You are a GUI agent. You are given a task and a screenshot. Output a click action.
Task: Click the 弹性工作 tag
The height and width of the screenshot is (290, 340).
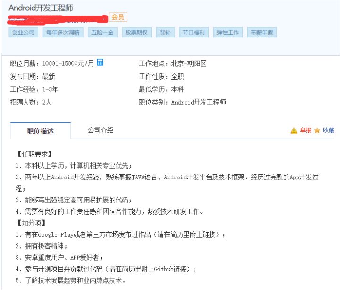(228, 32)
